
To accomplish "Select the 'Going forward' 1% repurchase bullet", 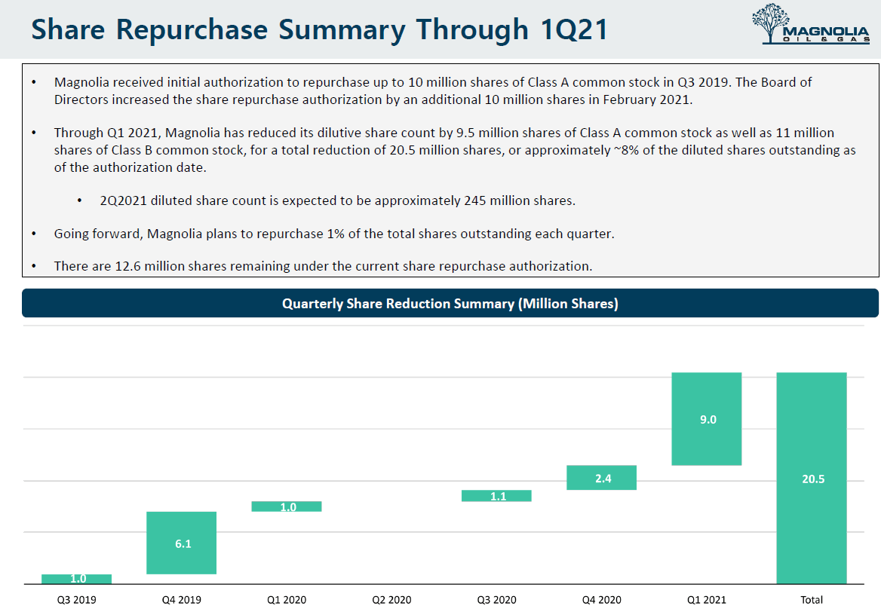I will click(x=334, y=234).
